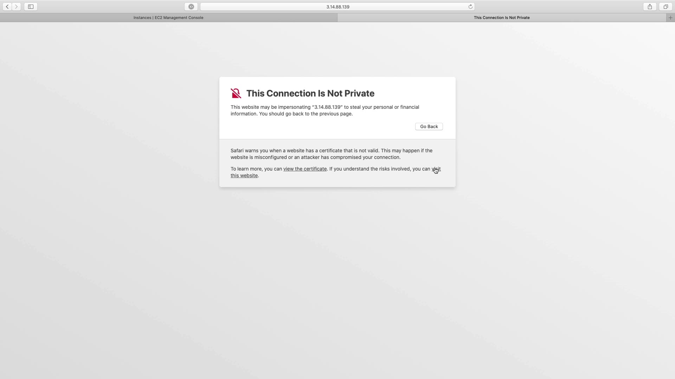This screenshot has width=675, height=379.
Task: Show the tab overview
Action: tap(666, 7)
